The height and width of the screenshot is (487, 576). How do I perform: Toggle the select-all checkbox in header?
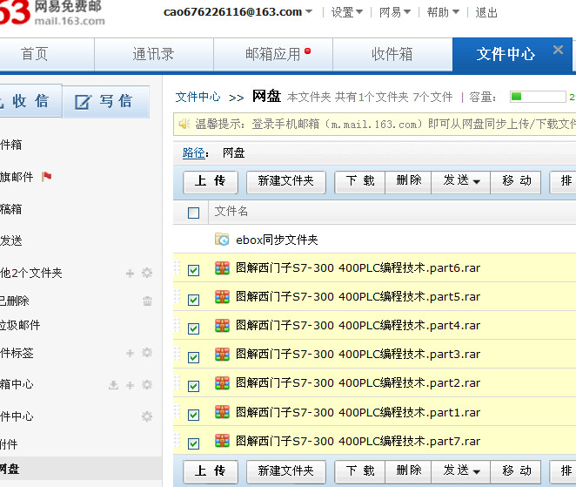pyautogui.click(x=193, y=212)
